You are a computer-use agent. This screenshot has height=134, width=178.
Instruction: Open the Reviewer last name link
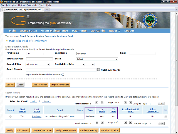click(x=37, y=116)
